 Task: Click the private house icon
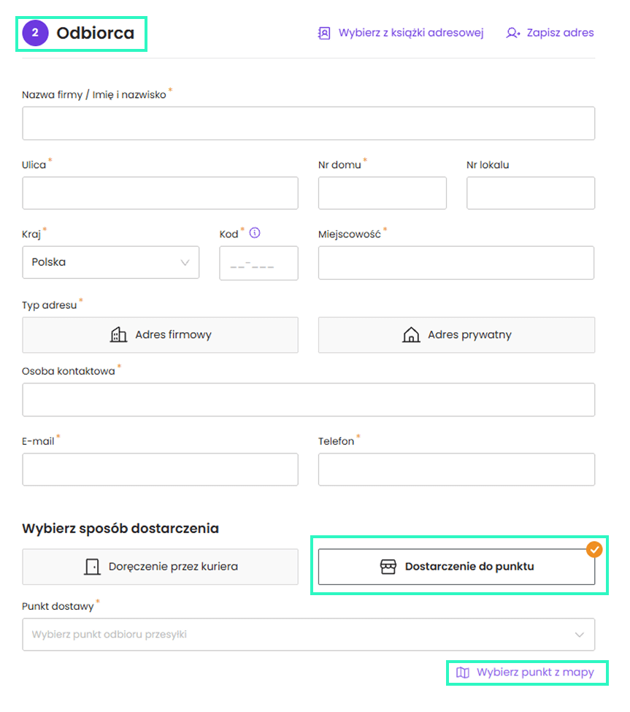[411, 335]
